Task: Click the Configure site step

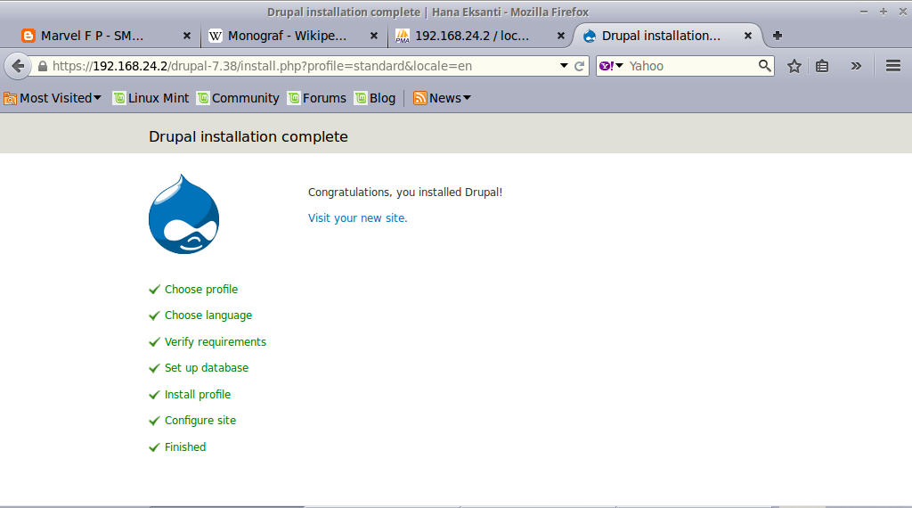Action: [200, 421]
